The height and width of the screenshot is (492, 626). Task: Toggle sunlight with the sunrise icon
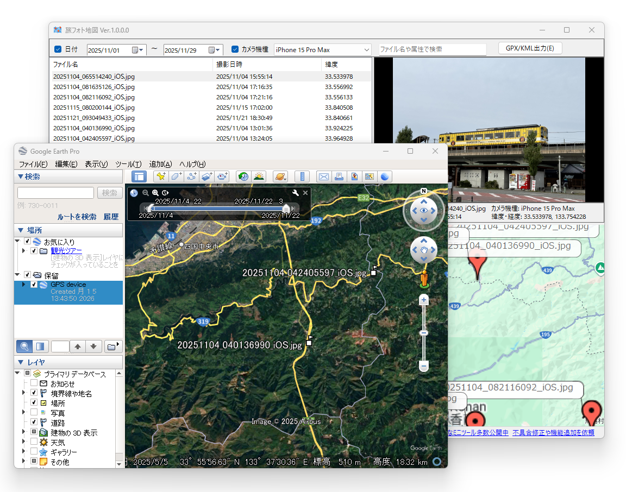[259, 176]
